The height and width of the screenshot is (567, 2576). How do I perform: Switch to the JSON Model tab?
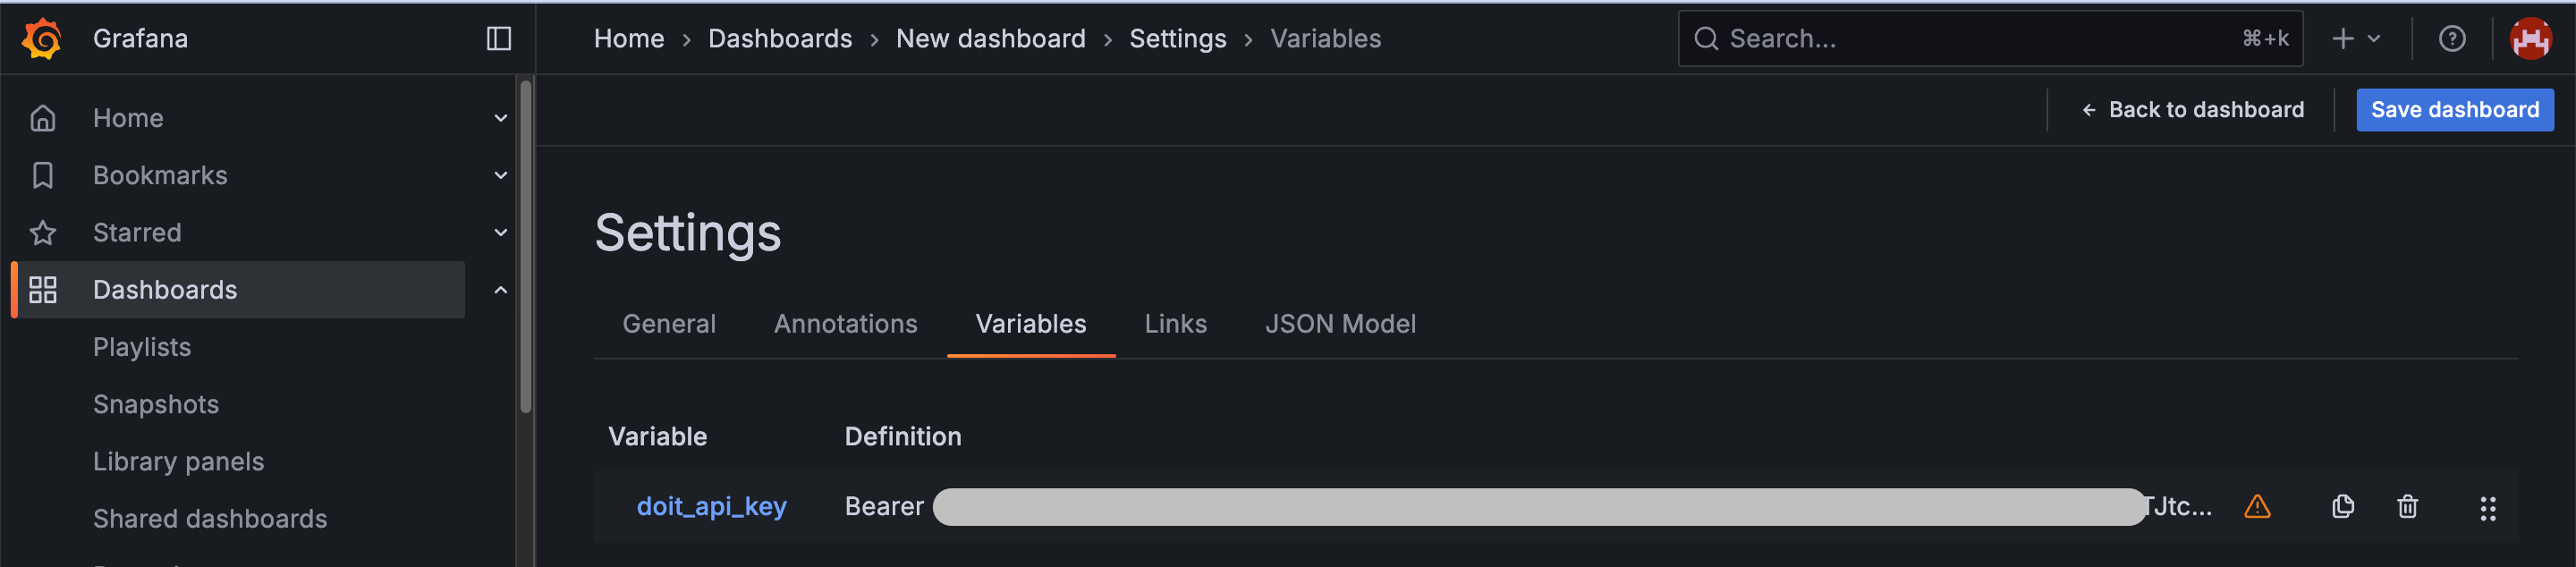point(1341,323)
